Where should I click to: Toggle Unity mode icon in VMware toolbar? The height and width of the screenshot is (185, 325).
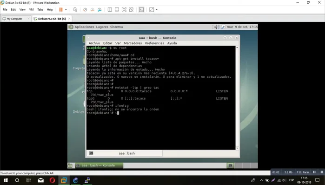(x=131, y=9)
